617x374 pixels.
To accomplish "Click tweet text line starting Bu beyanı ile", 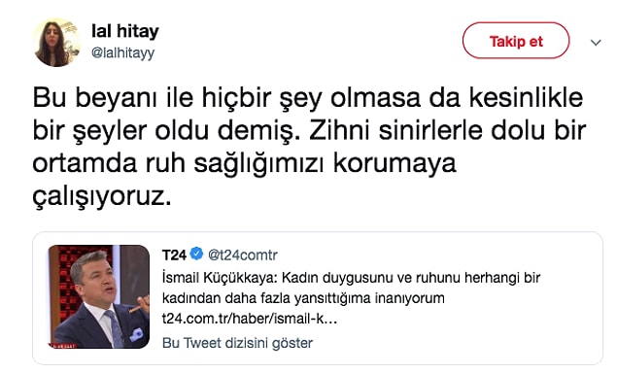I will (307, 97).
